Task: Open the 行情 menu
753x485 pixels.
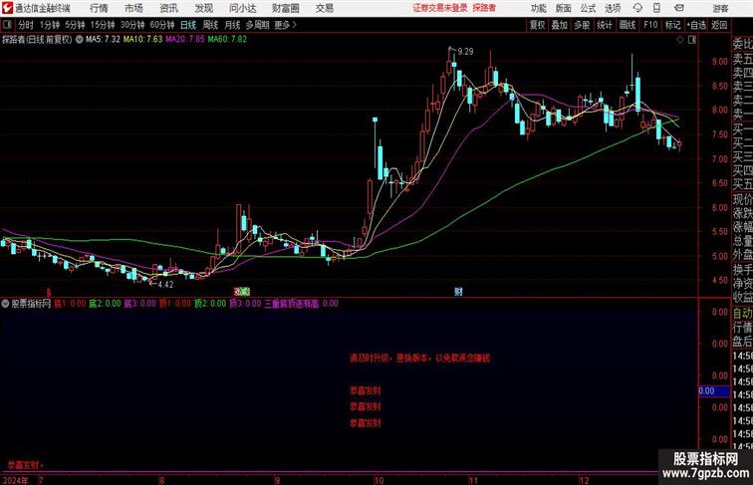Action: [x=99, y=8]
